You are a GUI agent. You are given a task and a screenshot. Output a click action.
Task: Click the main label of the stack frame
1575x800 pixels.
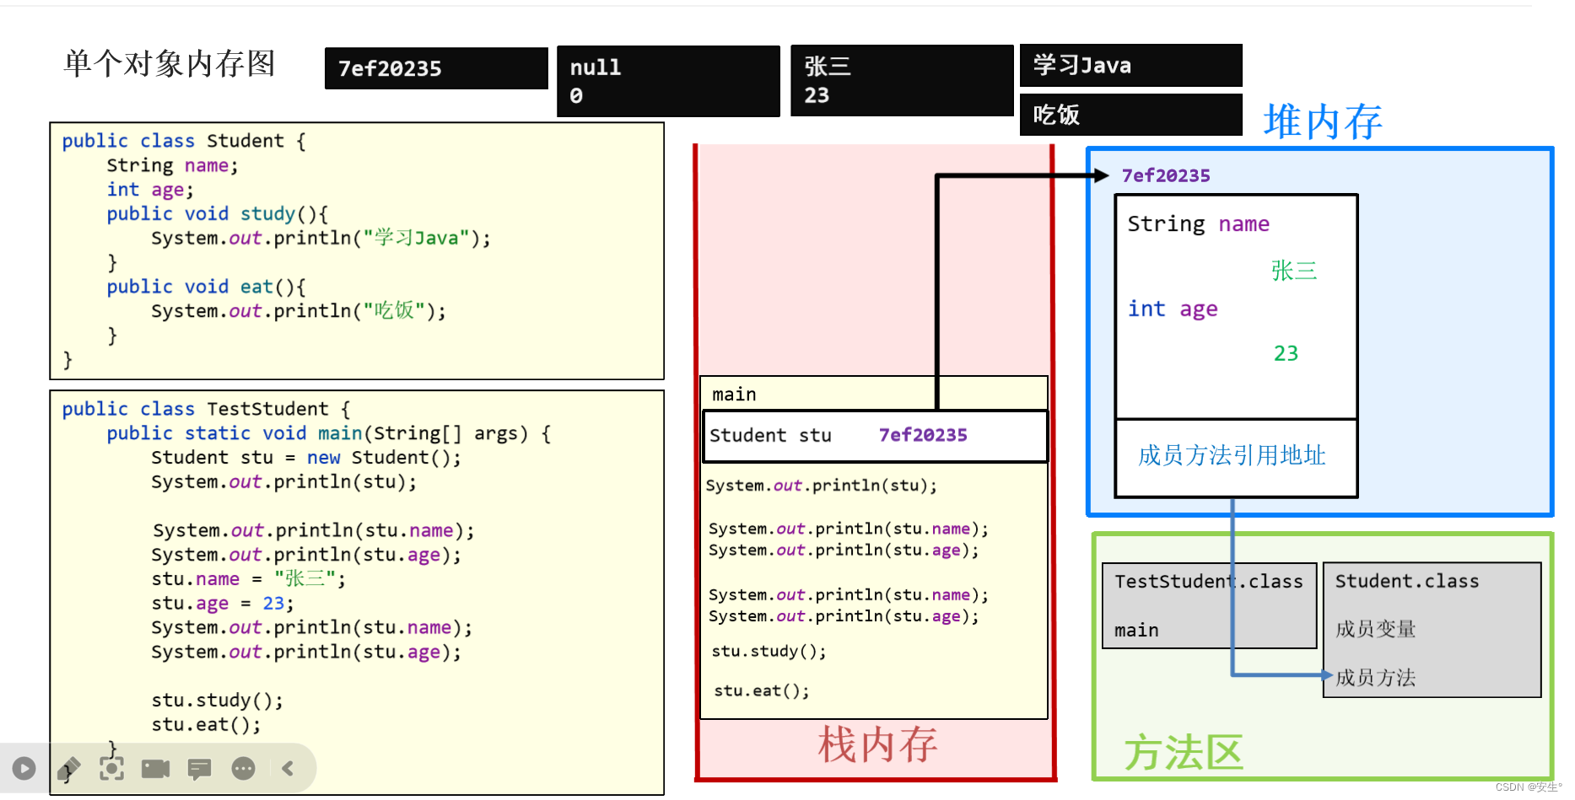(x=734, y=394)
